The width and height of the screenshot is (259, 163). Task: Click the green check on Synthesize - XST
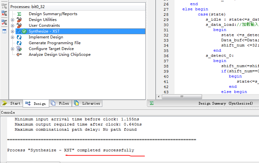[24, 31]
